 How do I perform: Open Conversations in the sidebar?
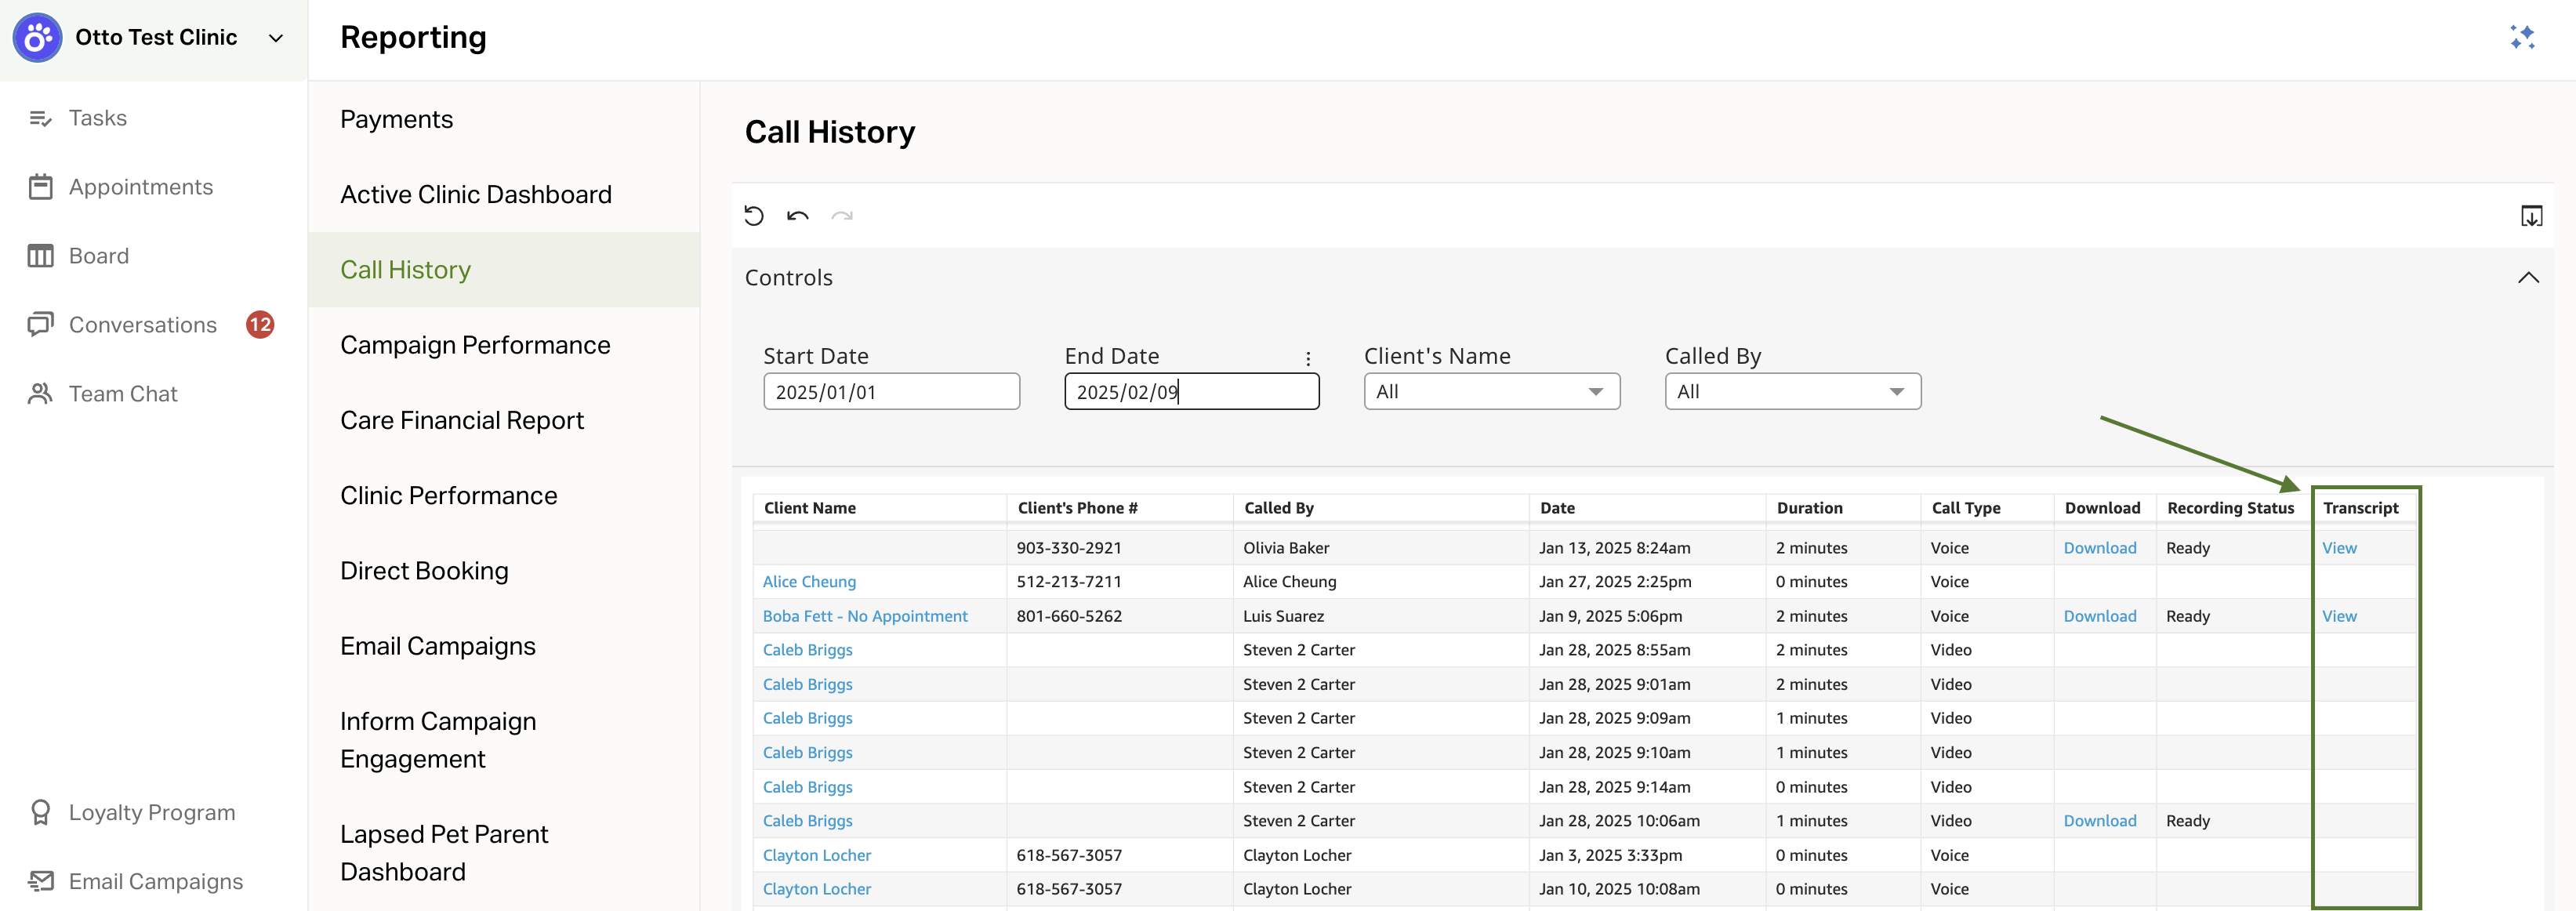(143, 325)
